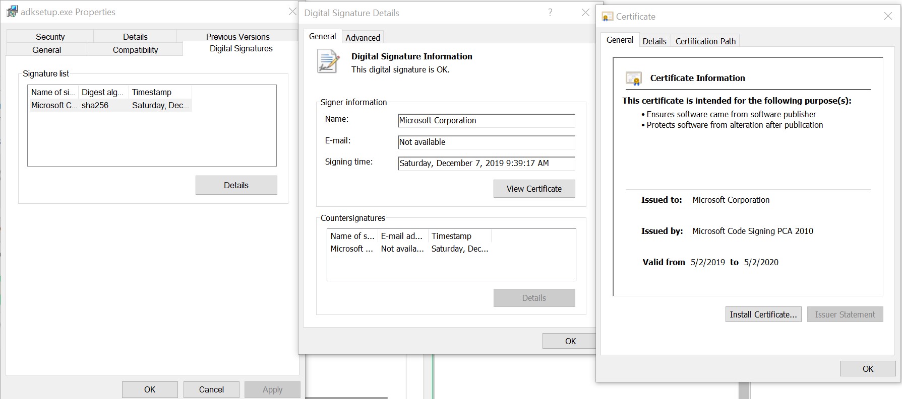Close the adksetup.exe Properties window
The height and width of the screenshot is (399, 902).
[x=292, y=11]
